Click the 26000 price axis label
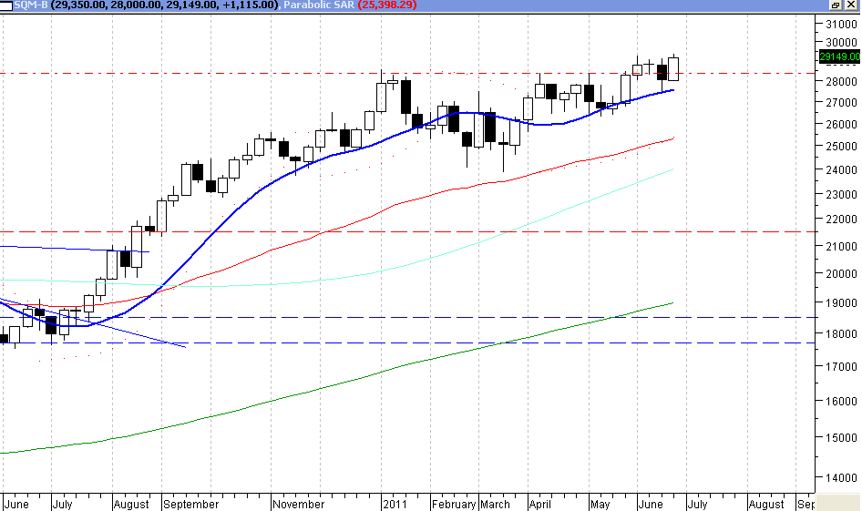Viewport: 862px width, 511px height. pos(841,124)
